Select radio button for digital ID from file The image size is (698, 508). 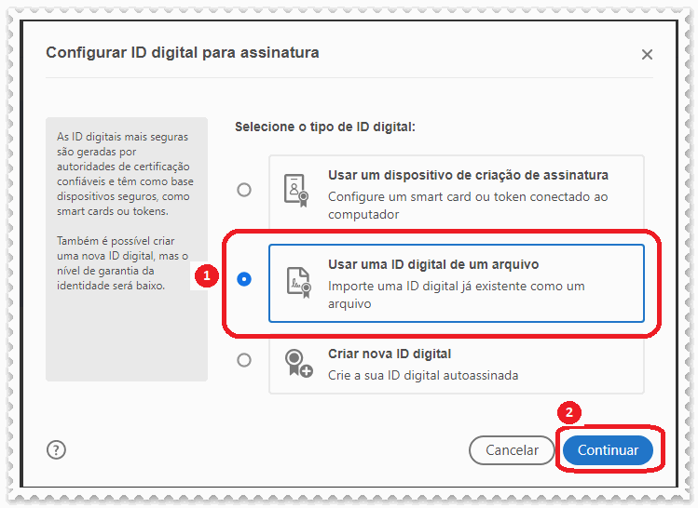(x=244, y=279)
